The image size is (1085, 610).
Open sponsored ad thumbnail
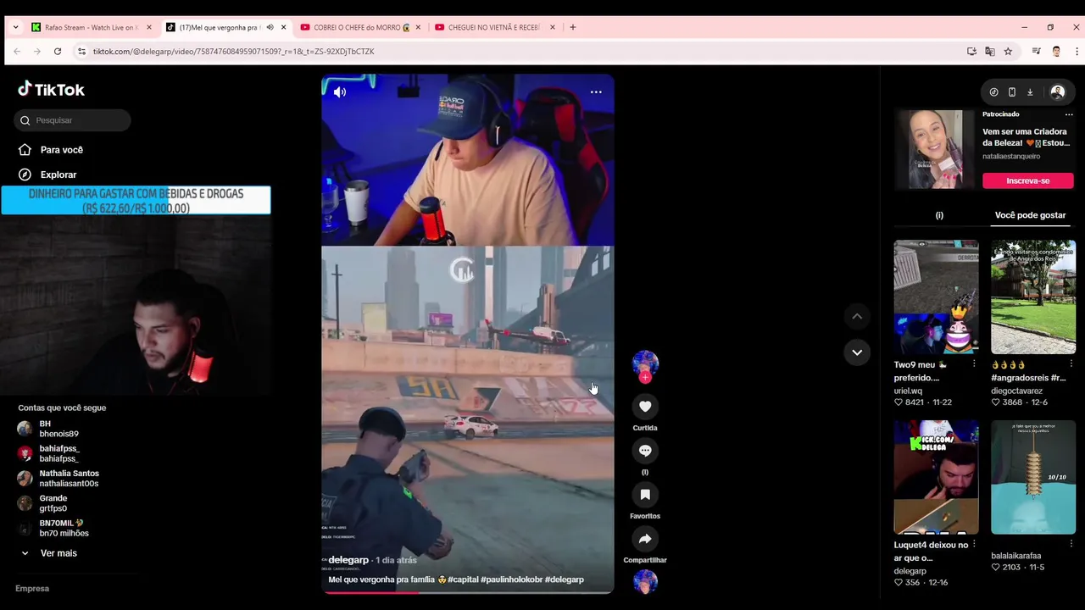click(x=936, y=149)
